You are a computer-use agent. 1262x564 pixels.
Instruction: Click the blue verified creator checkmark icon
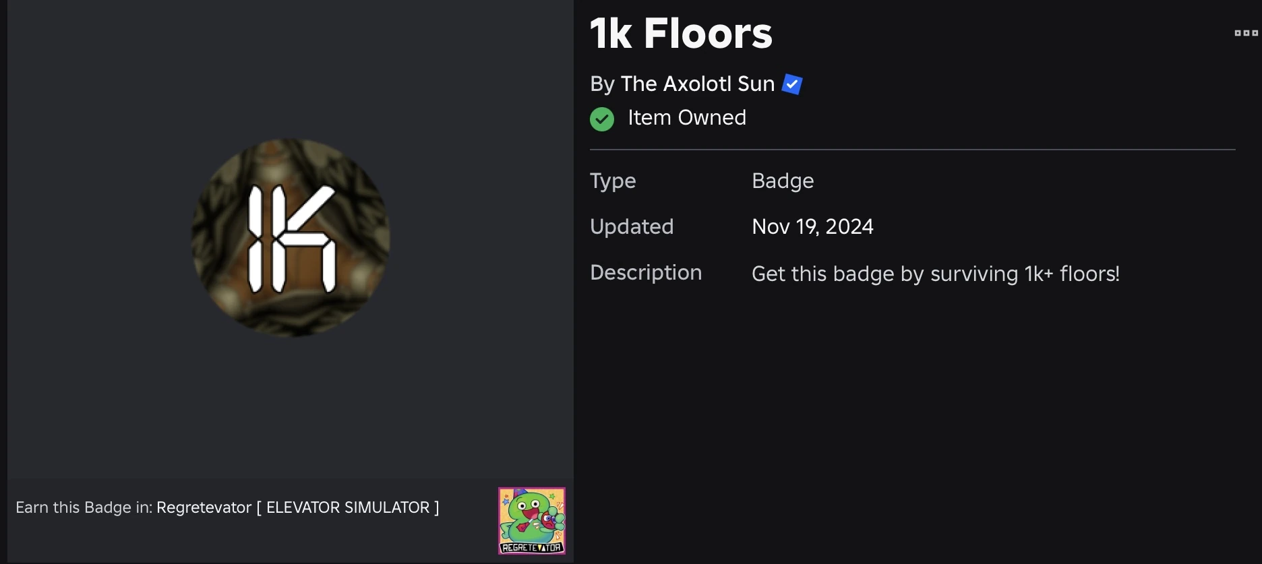pyautogui.click(x=792, y=84)
